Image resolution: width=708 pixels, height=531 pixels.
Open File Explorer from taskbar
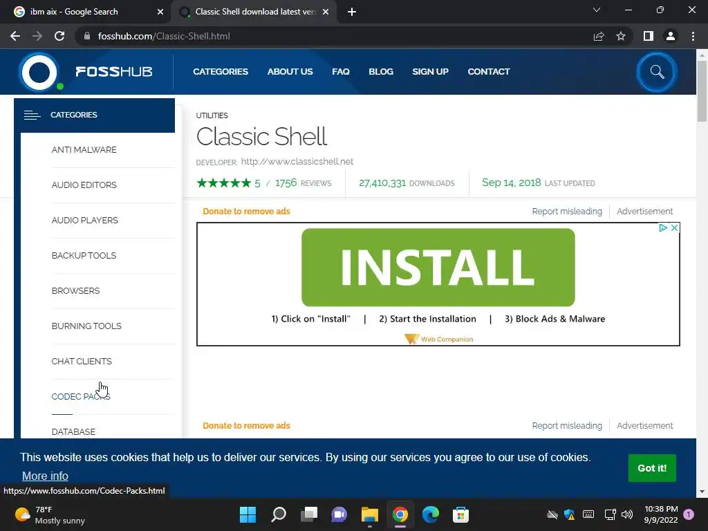tap(369, 514)
